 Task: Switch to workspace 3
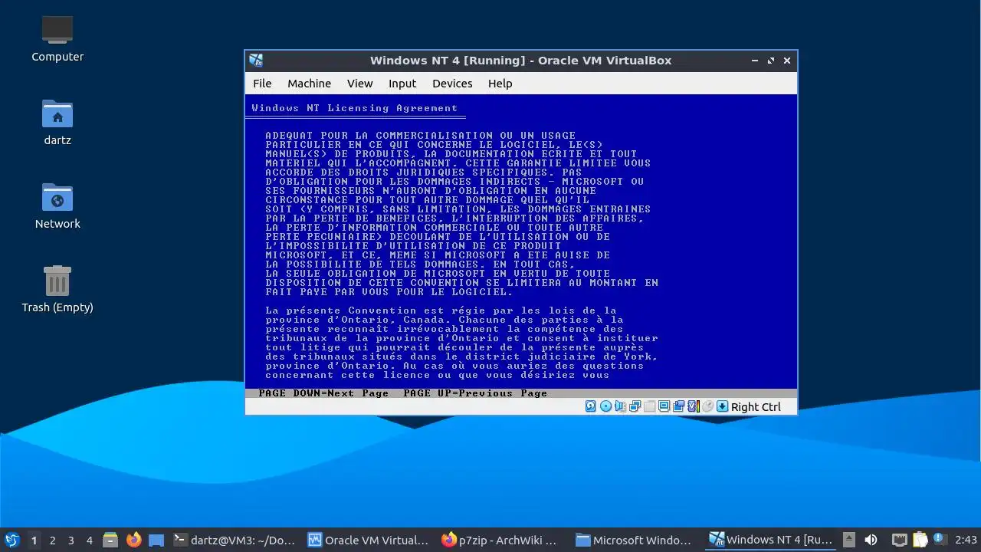pos(71,540)
